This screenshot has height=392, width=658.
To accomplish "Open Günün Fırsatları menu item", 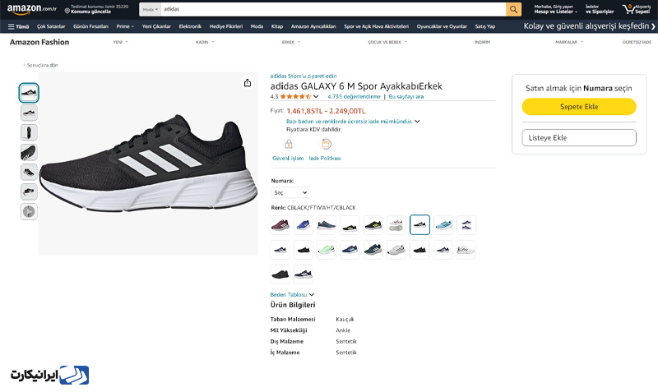I will click(x=90, y=26).
